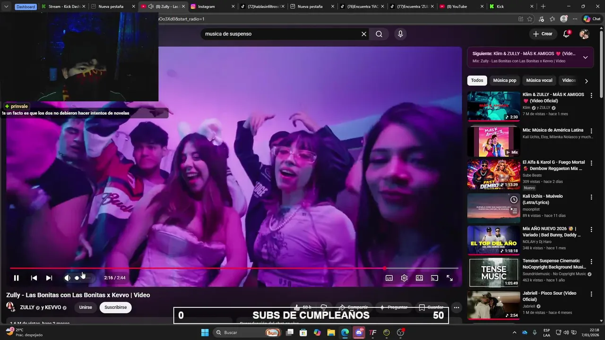Select the Música pop filter chip
Viewport: 605px width, 340px height.
pos(504,81)
